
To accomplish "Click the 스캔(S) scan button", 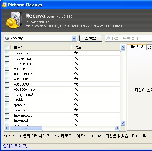I will click(x=91, y=38).
